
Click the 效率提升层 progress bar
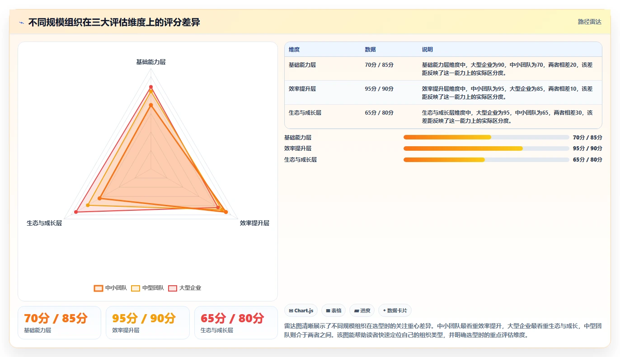[486, 148]
